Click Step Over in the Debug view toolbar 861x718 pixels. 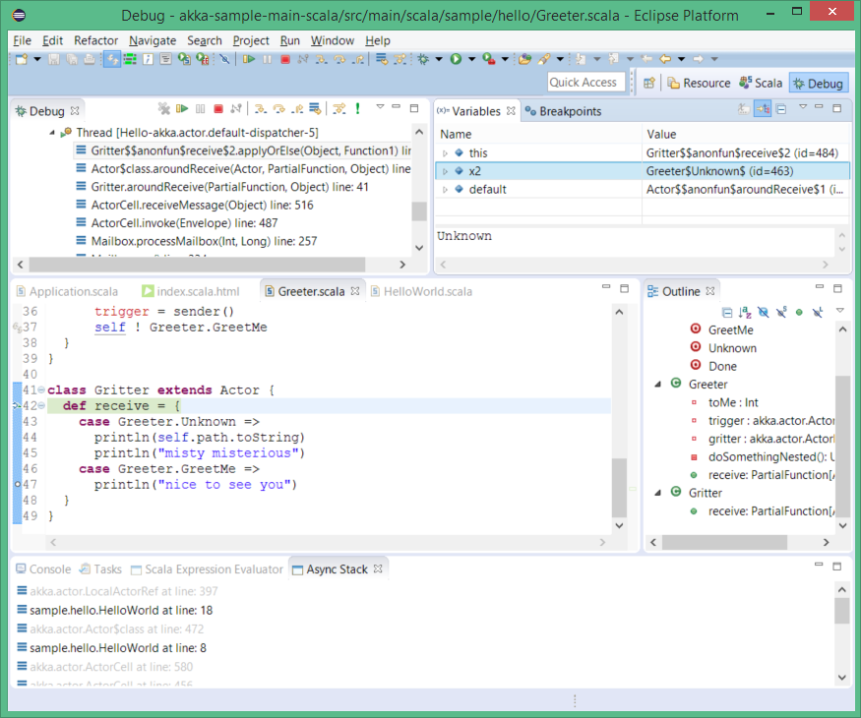pos(279,109)
